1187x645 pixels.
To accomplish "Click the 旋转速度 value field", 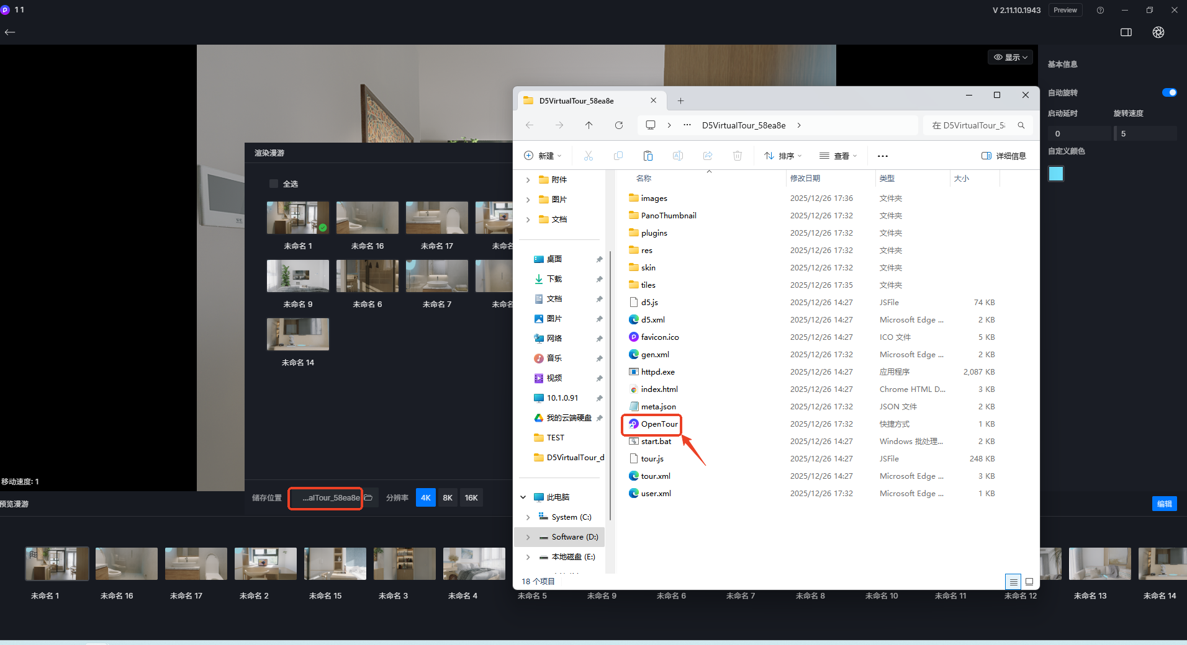I will click(x=1145, y=133).
